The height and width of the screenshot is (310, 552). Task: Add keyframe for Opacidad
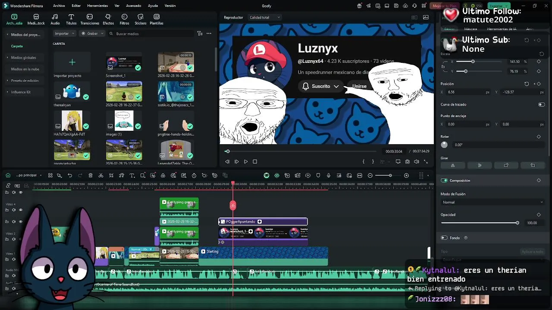pos(539,214)
